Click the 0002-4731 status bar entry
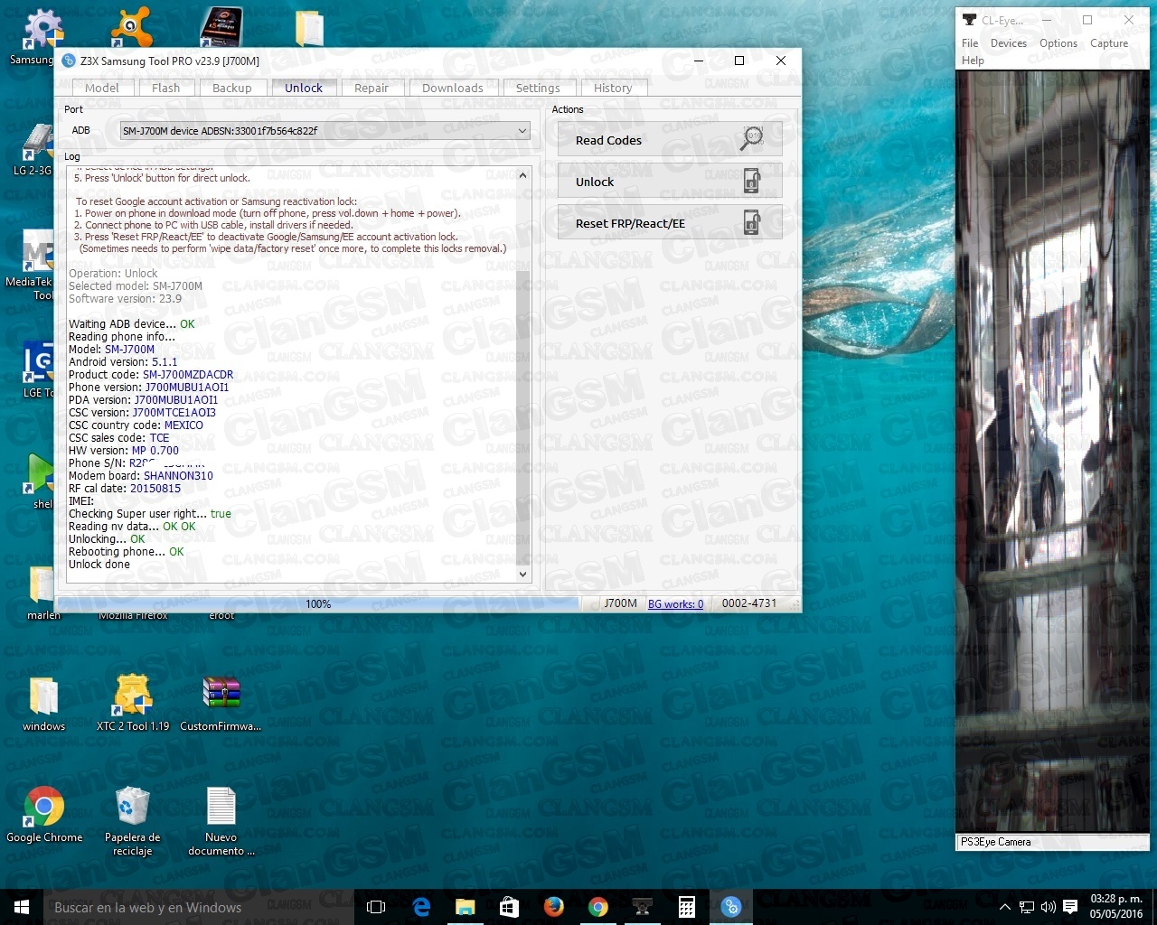 (749, 603)
